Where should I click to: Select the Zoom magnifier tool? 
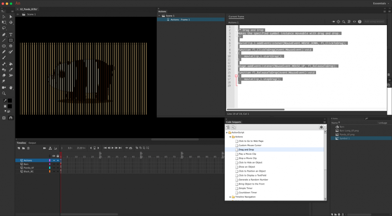coord(4,93)
